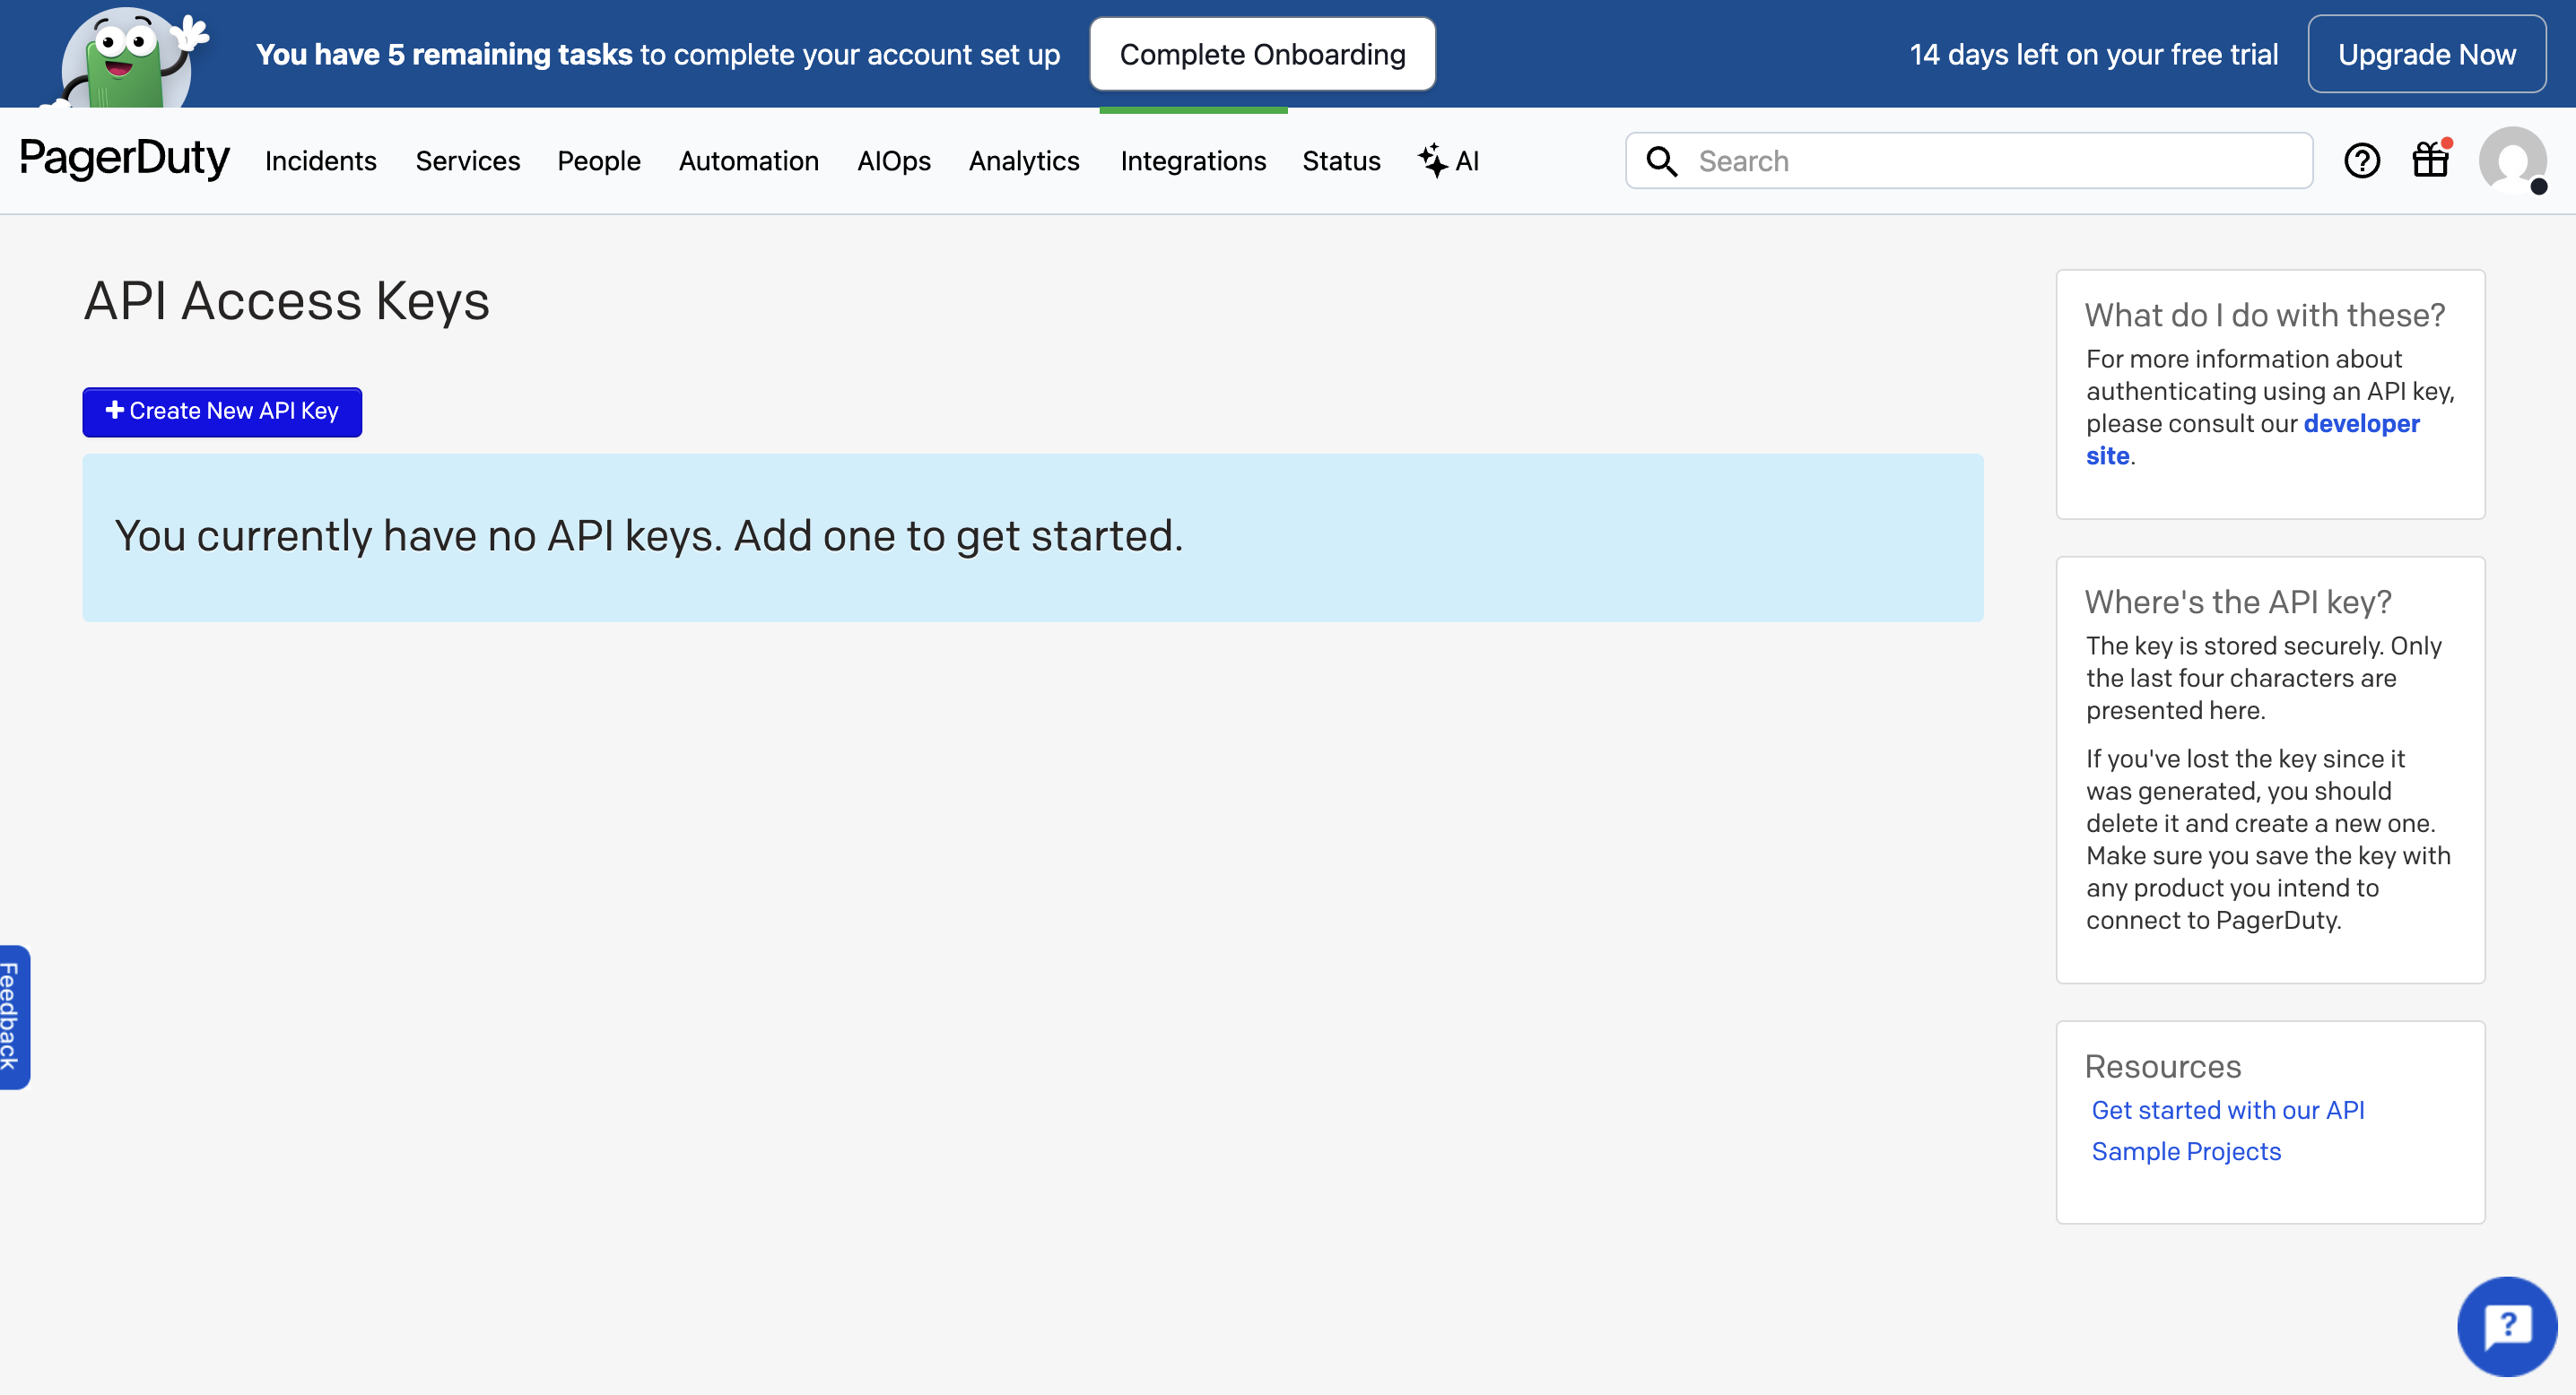
Task: Expand the Integrations menu
Action: (x=1192, y=160)
